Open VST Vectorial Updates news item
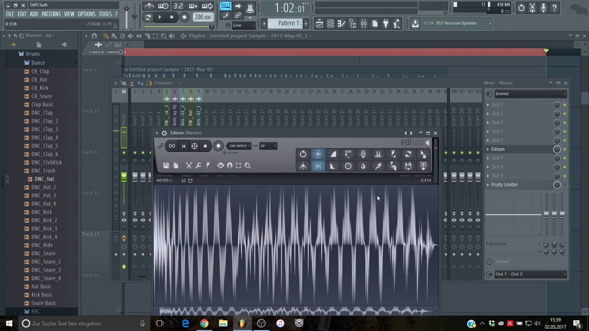Image resolution: width=589 pixels, height=331 pixels. (x=456, y=23)
